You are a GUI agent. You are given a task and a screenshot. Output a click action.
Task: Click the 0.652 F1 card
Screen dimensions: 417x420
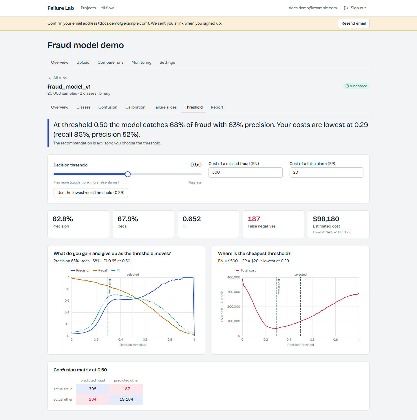pyautogui.click(x=209, y=224)
